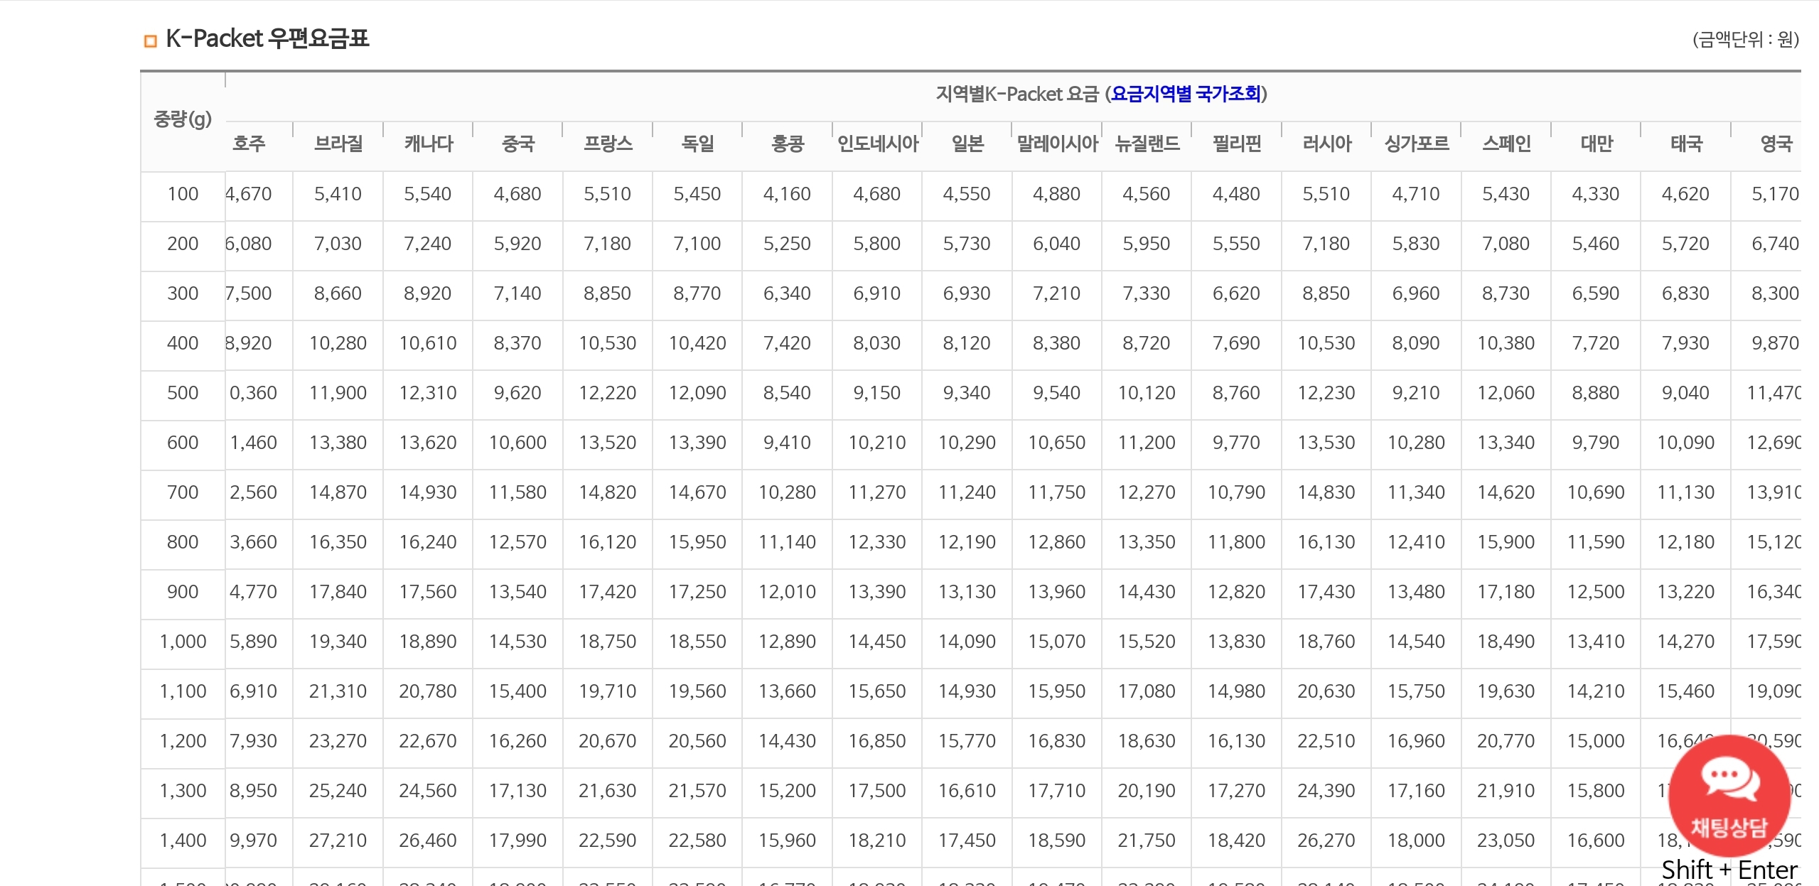Click Taiwan 1,200g price 15,000
This screenshot has height=886, width=1819.
tap(1596, 741)
